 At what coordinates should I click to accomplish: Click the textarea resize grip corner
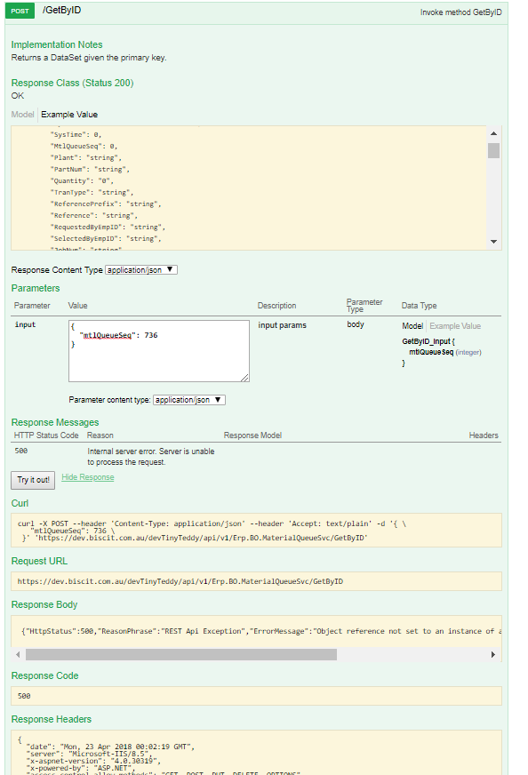[x=245, y=378]
